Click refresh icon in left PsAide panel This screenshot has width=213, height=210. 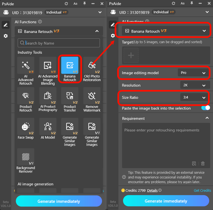(66, 4)
